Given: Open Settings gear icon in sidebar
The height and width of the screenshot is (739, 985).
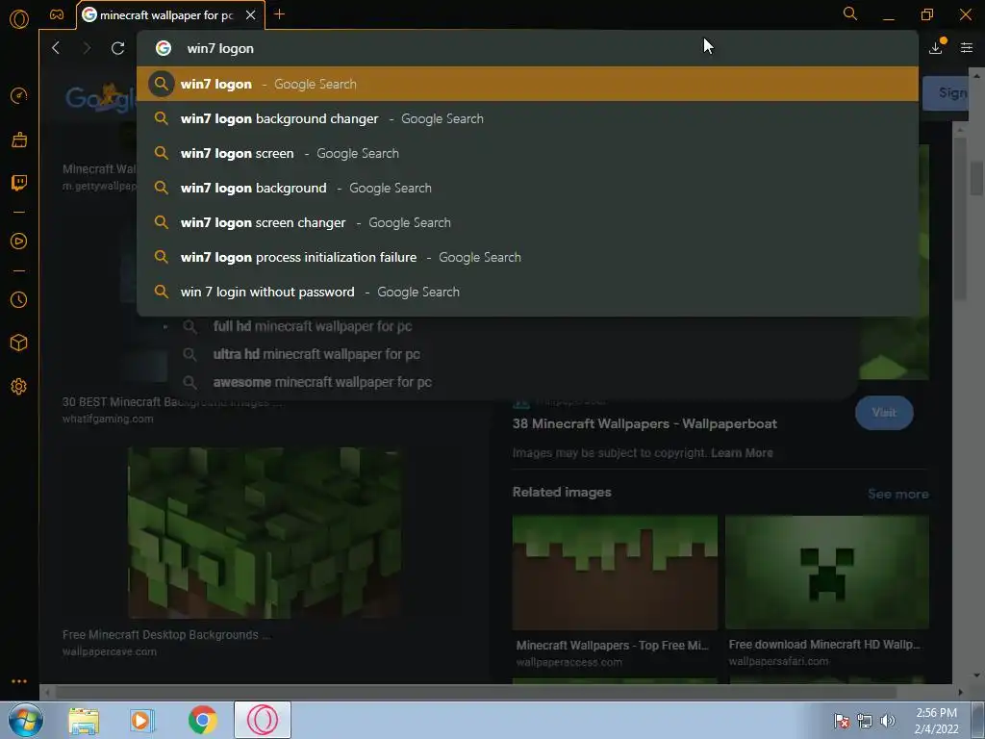Looking at the screenshot, I should click(19, 387).
